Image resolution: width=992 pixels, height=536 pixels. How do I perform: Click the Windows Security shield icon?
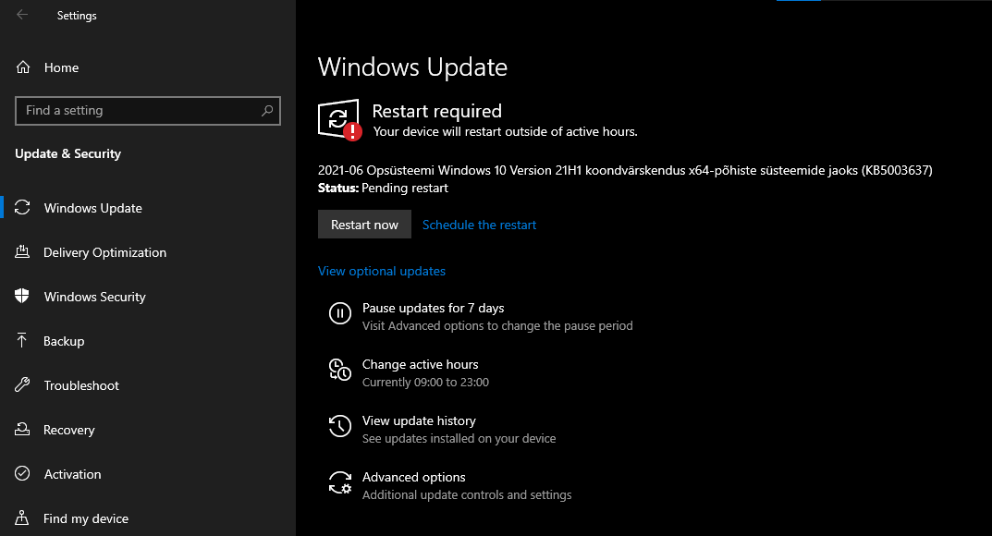[22, 296]
